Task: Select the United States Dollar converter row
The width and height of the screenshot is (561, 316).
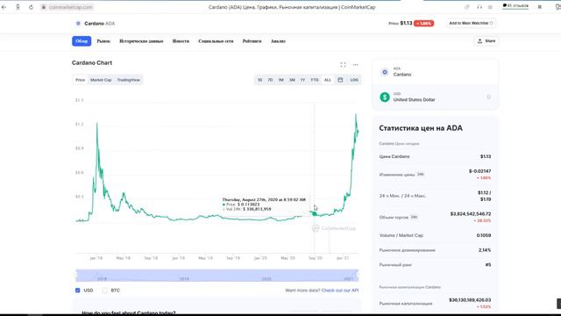Action: pos(435,97)
